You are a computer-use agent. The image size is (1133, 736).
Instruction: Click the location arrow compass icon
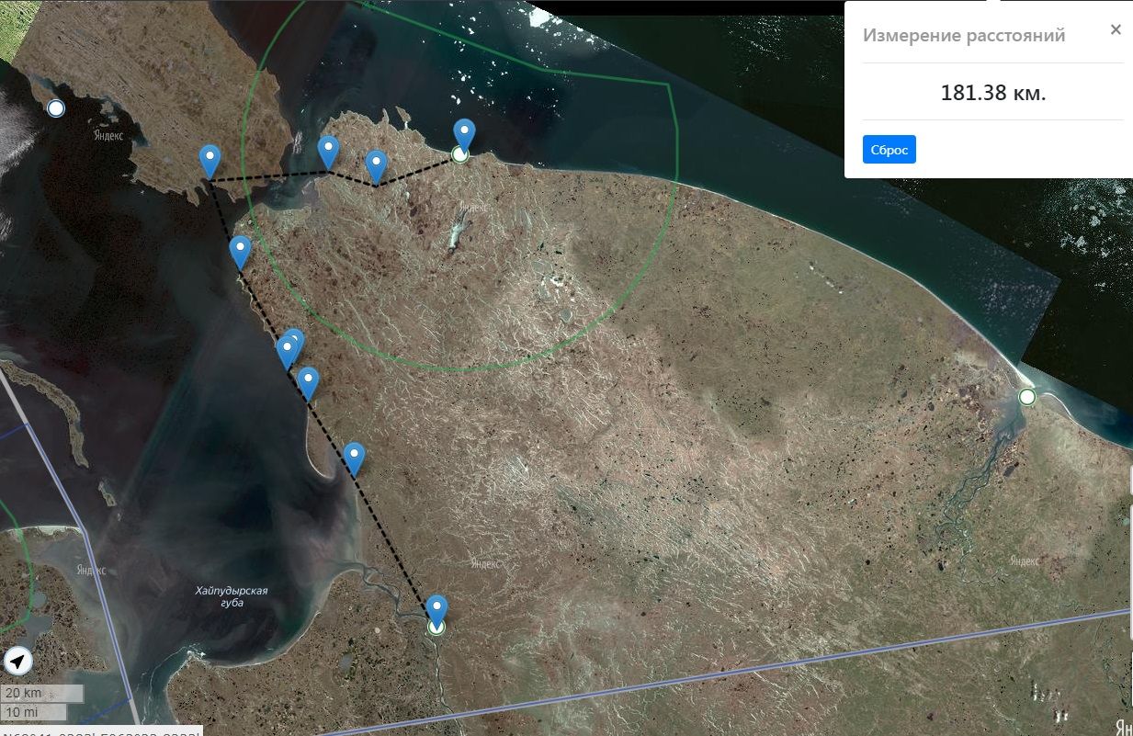point(18,661)
